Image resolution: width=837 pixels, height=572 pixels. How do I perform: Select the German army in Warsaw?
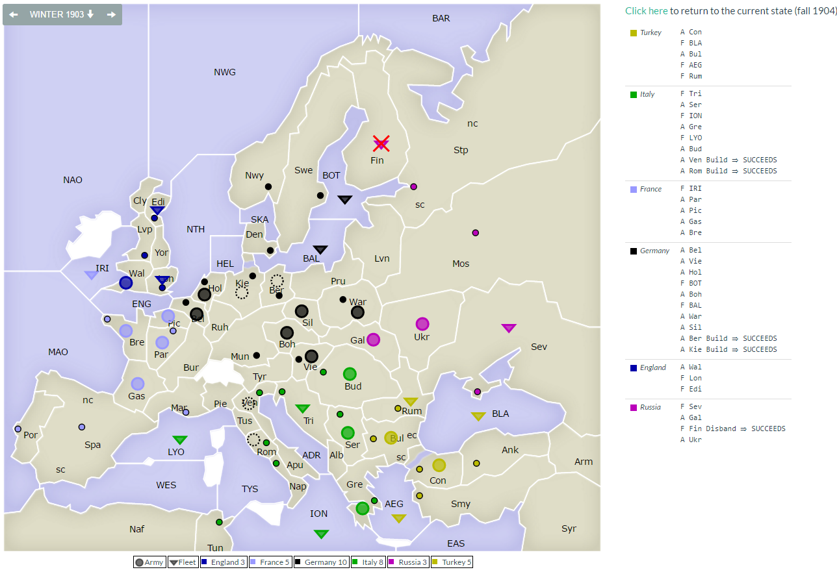357,312
